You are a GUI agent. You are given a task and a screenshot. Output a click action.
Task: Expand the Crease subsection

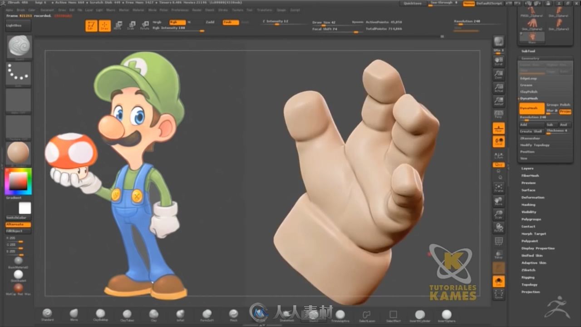pyautogui.click(x=526, y=85)
